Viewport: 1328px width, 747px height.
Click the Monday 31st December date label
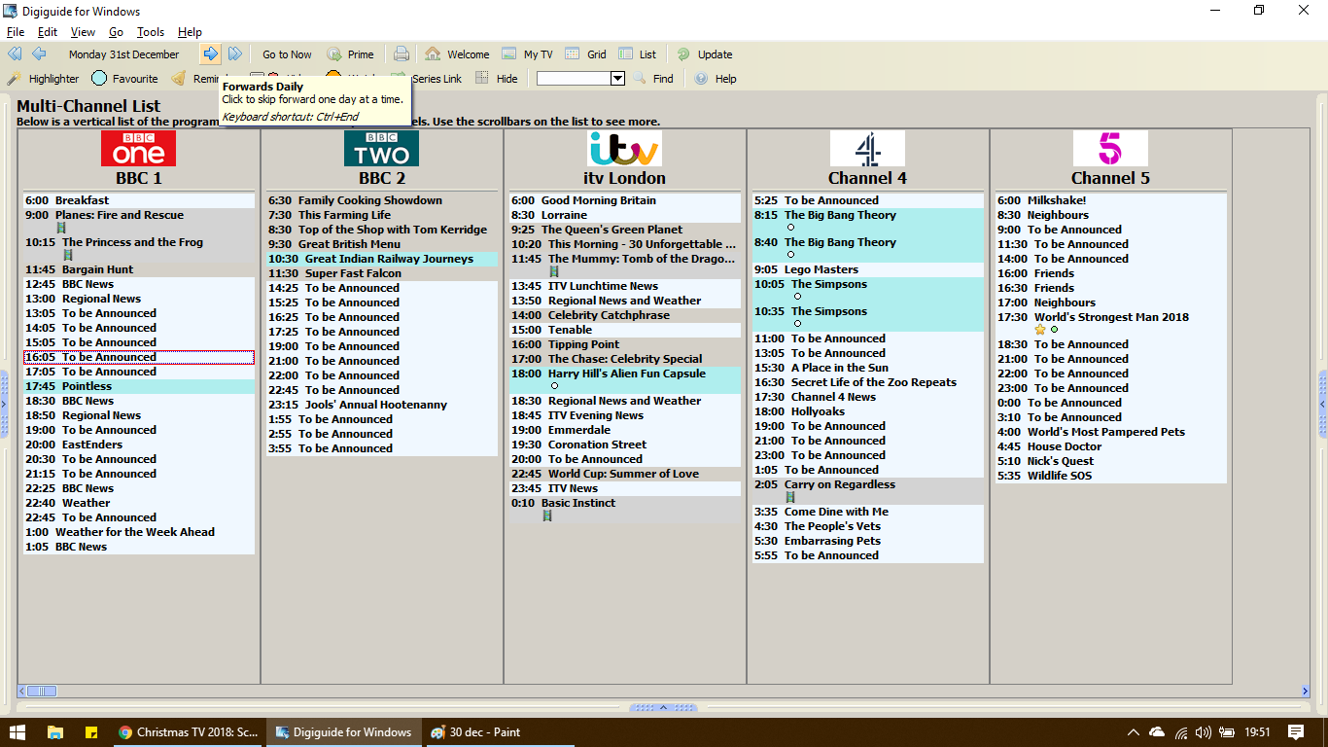(124, 54)
